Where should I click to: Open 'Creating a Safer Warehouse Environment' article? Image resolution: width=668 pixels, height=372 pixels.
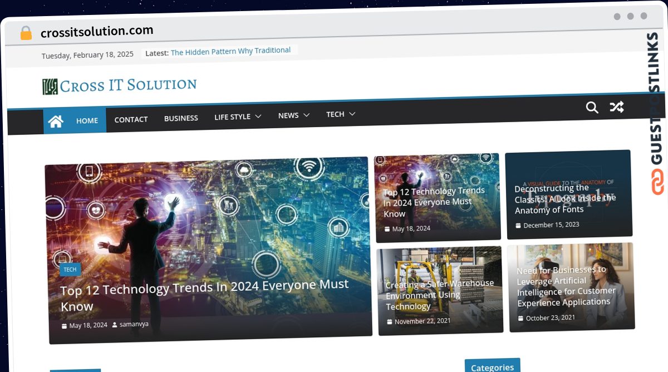point(440,295)
